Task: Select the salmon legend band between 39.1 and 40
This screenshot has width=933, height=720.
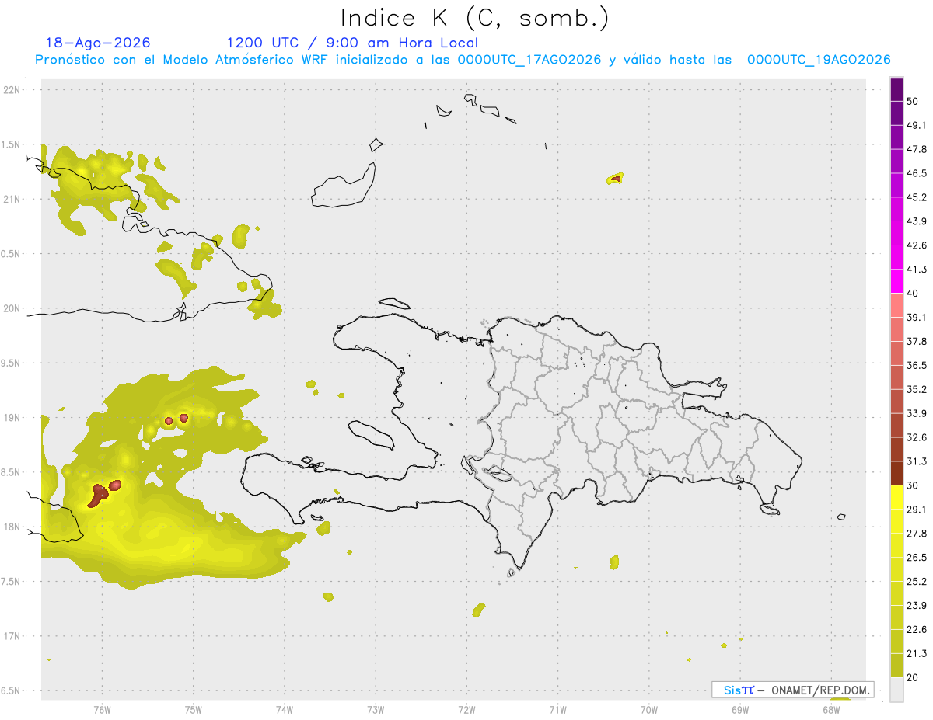Action: 897,305
